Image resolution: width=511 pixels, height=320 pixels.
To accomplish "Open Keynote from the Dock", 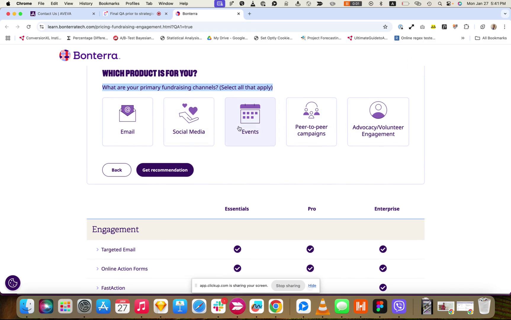I will pos(180,306).
